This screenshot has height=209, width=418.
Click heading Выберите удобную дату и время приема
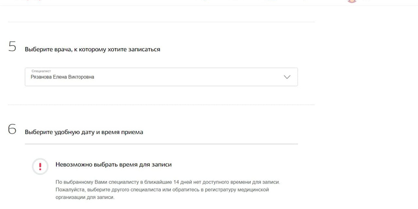pyautogui.click(x=84, y=132)
